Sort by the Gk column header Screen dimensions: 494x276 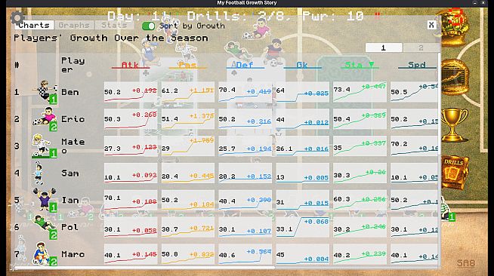click(302, 65)
